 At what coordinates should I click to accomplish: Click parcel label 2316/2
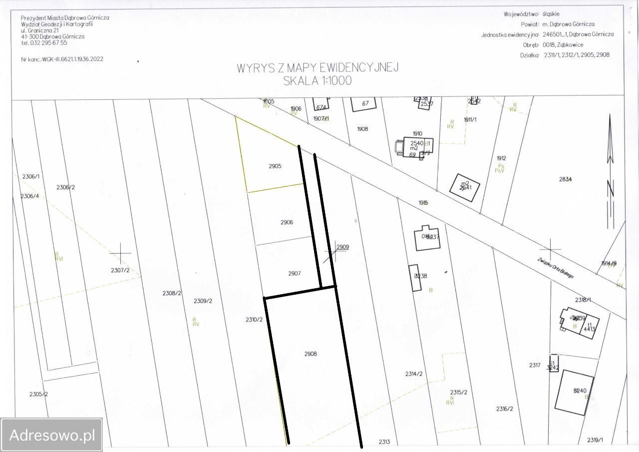(x=504, y=409)
